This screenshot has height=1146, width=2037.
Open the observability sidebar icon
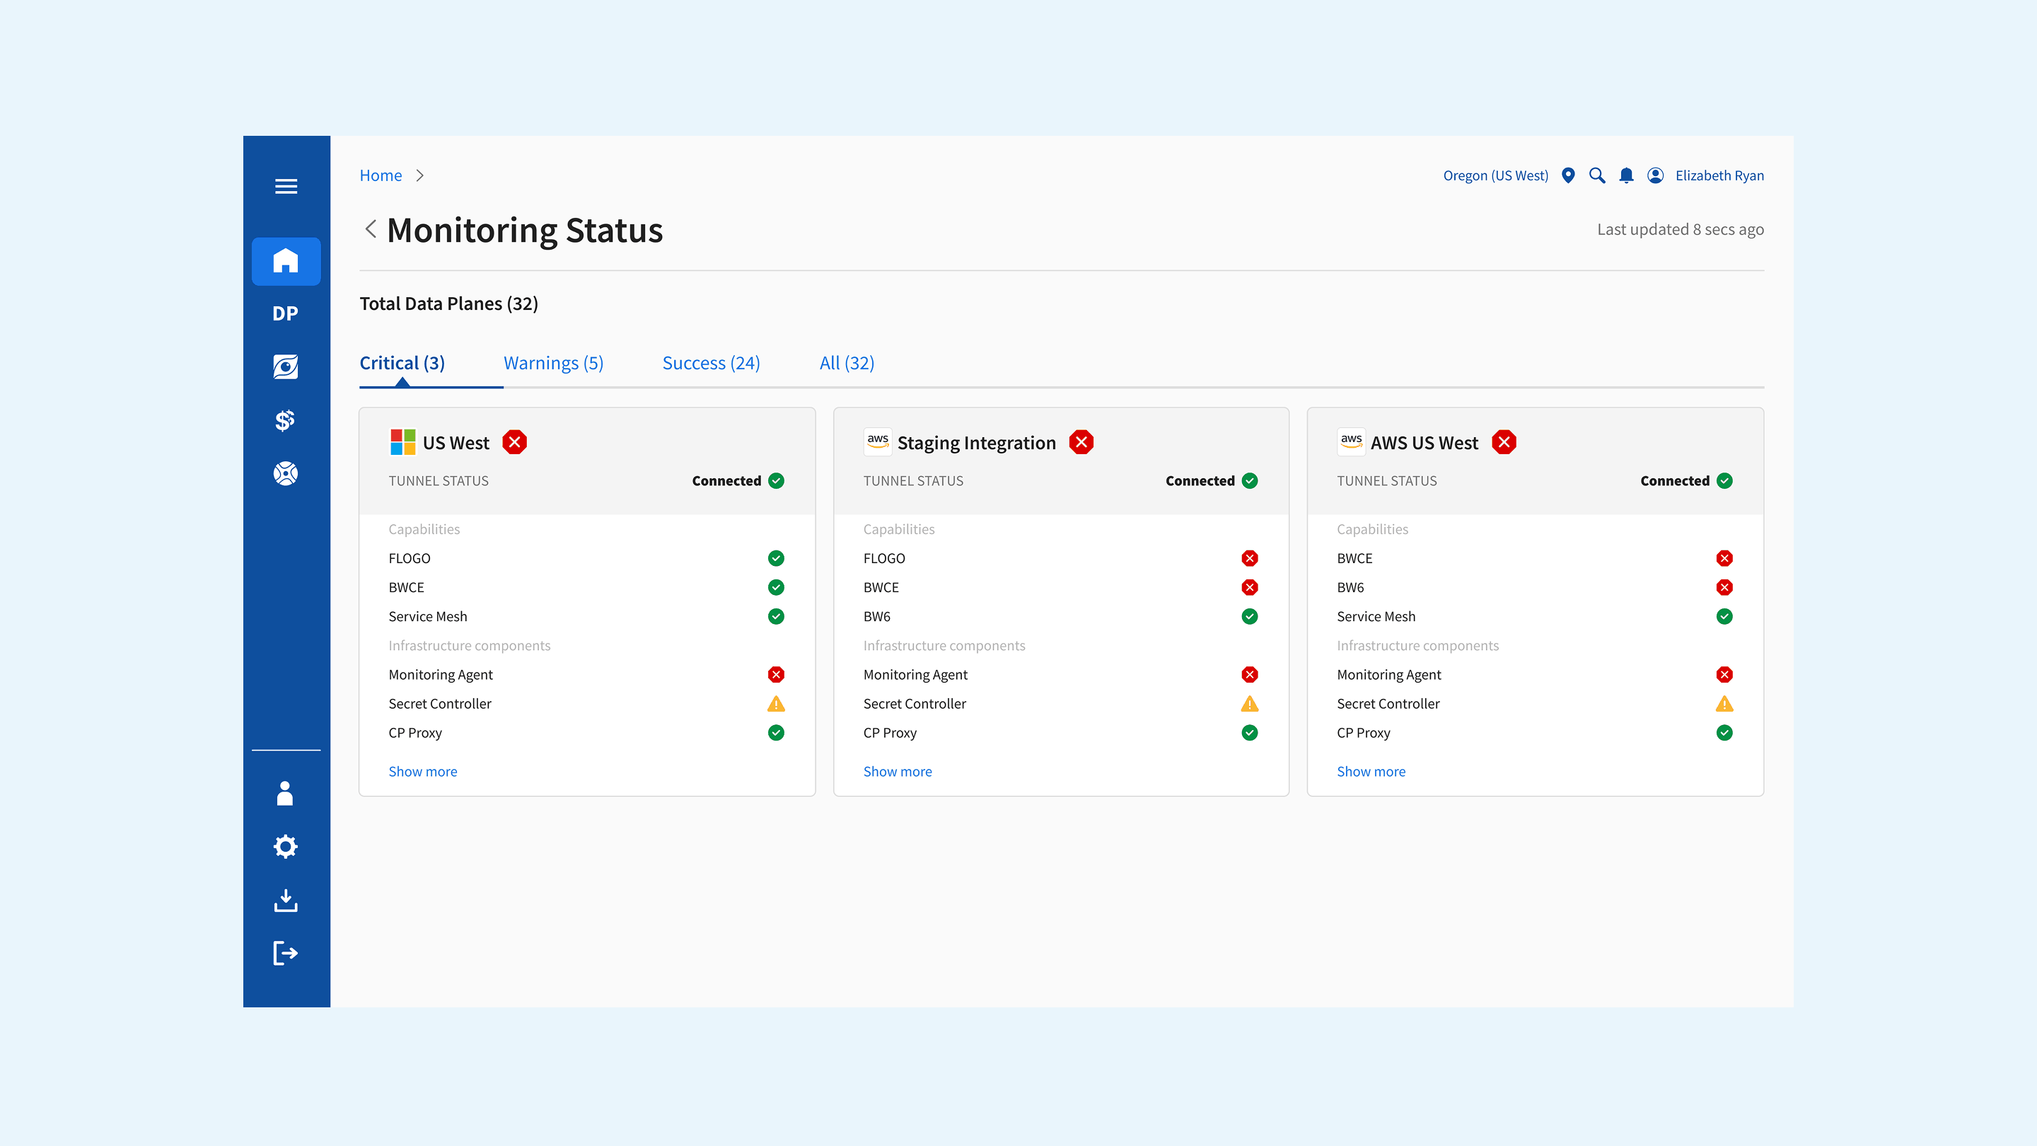[x=286, y=366]
